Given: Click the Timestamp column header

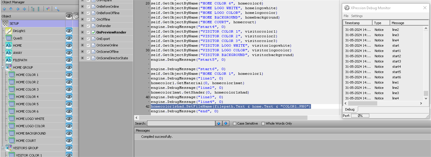Looking at the screenshot, I should click(357, 23).
